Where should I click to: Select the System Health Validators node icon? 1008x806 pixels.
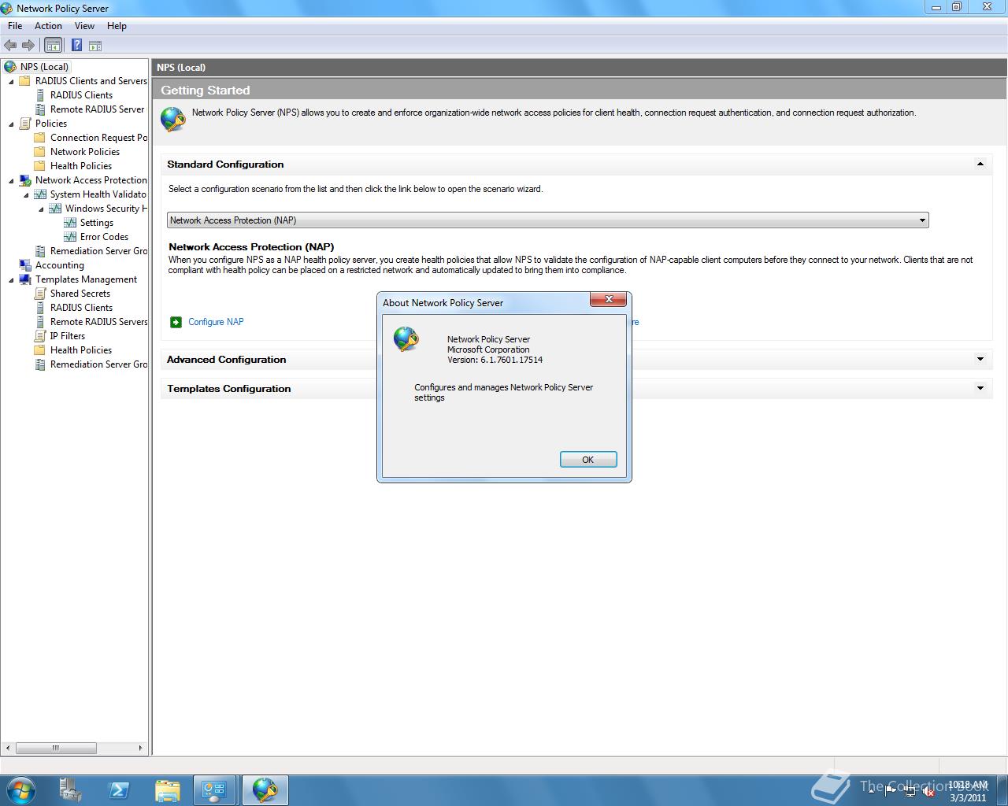[40, 194]
